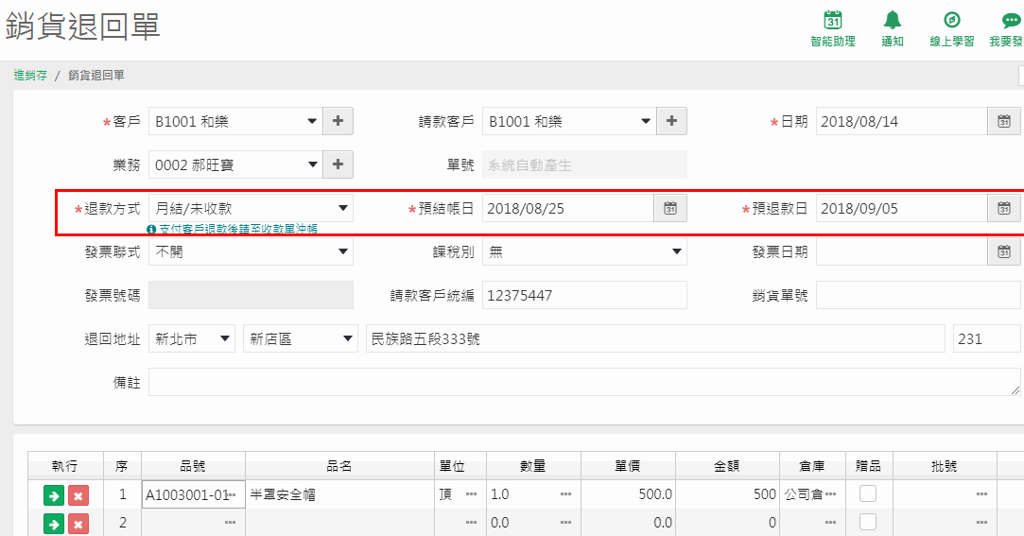Open 退款方式 dropdown 月結/未收款

(x=251, y=208)
